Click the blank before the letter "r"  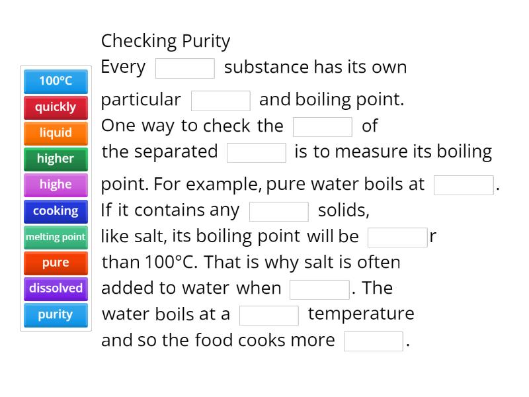(397, 236)
